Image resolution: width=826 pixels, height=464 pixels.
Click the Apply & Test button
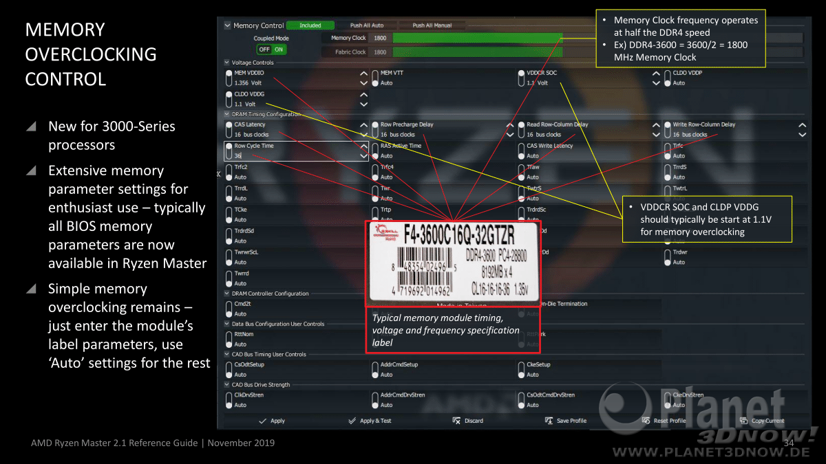[370, 421]
